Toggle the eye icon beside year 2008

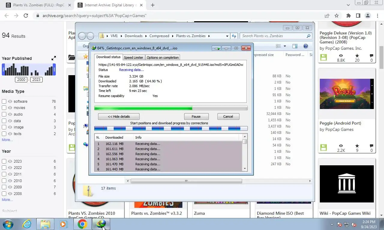[10, 194]
